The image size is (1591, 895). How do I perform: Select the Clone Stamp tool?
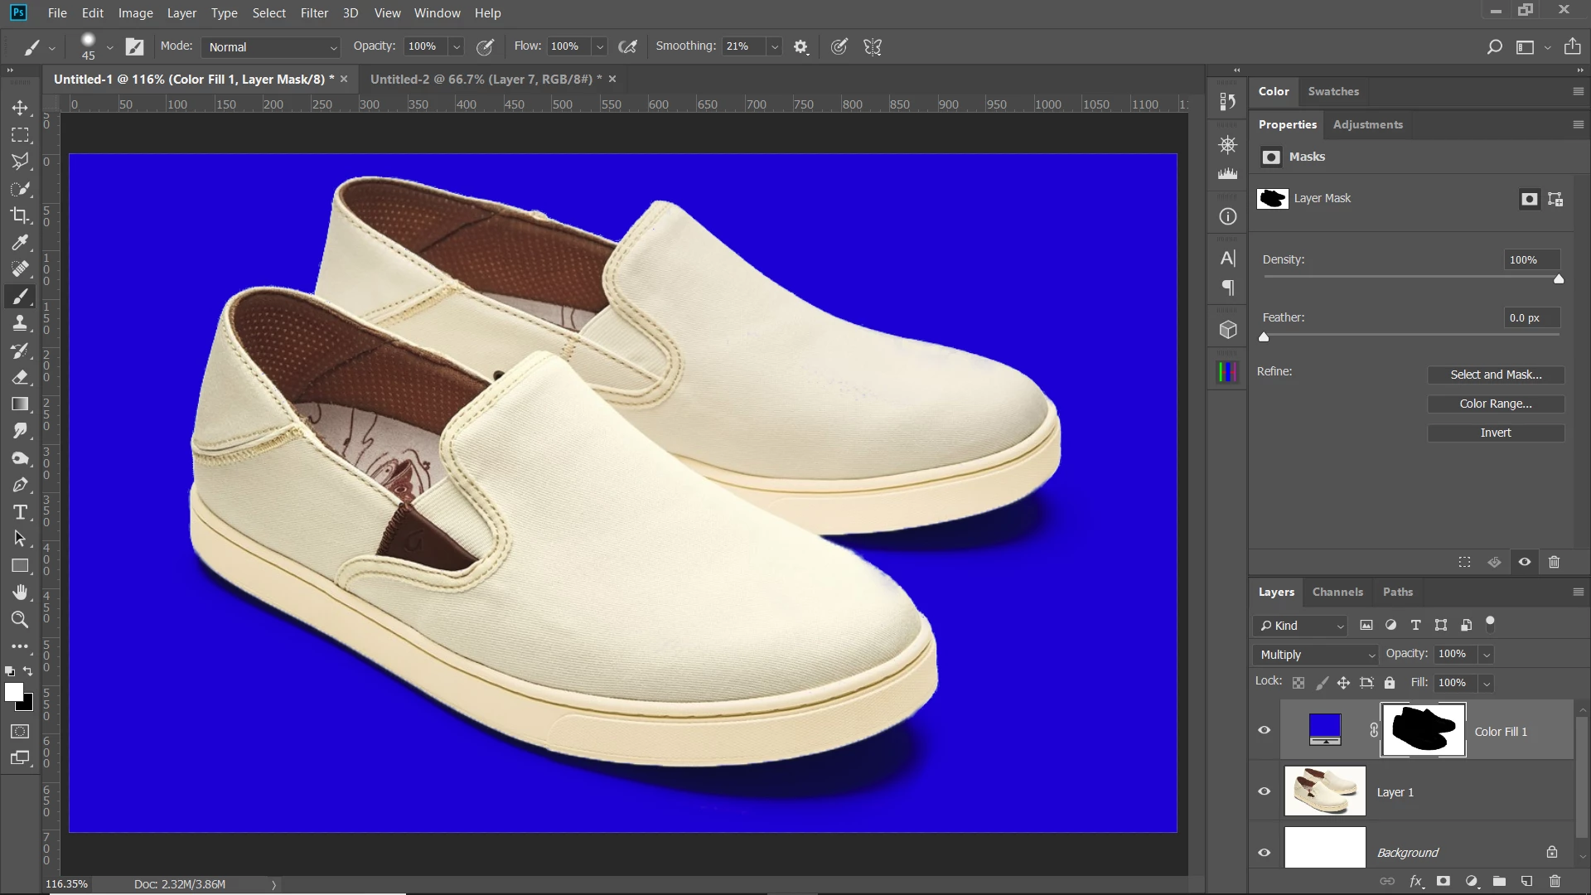click(x=20, y=323)
